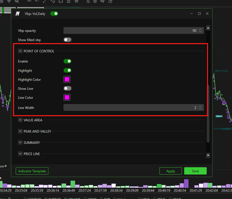
Task: Open the Line Color picker
Action: tap(67, 97)
